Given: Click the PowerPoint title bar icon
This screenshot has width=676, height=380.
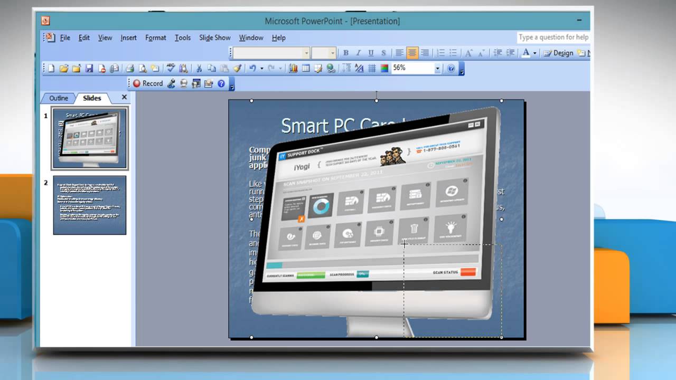Looking at the screenshot, I should pos(45,21).
